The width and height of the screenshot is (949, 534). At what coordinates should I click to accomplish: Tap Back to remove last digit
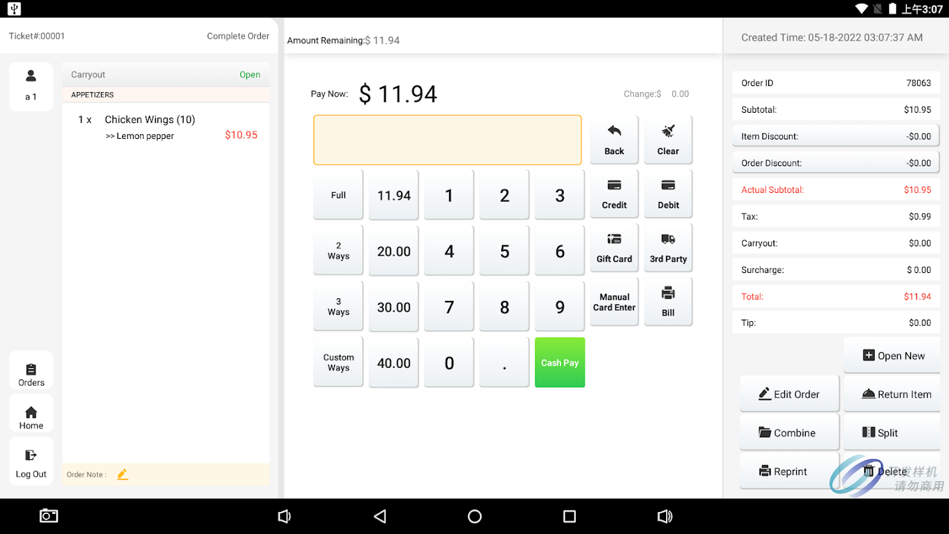tap(614, 139)
